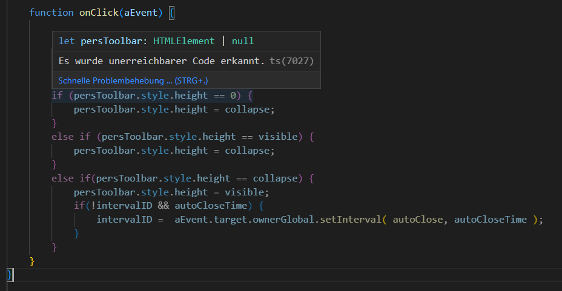Click collapse in the last else-if condition
Image resolution: width=562 pixels, height=291 pixels.
275,178
